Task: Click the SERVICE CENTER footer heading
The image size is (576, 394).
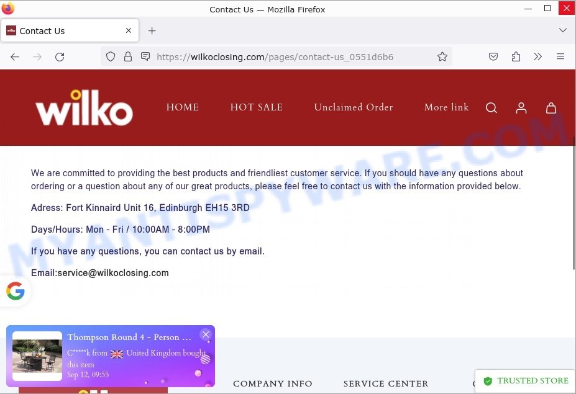Action: coord(386,383)
